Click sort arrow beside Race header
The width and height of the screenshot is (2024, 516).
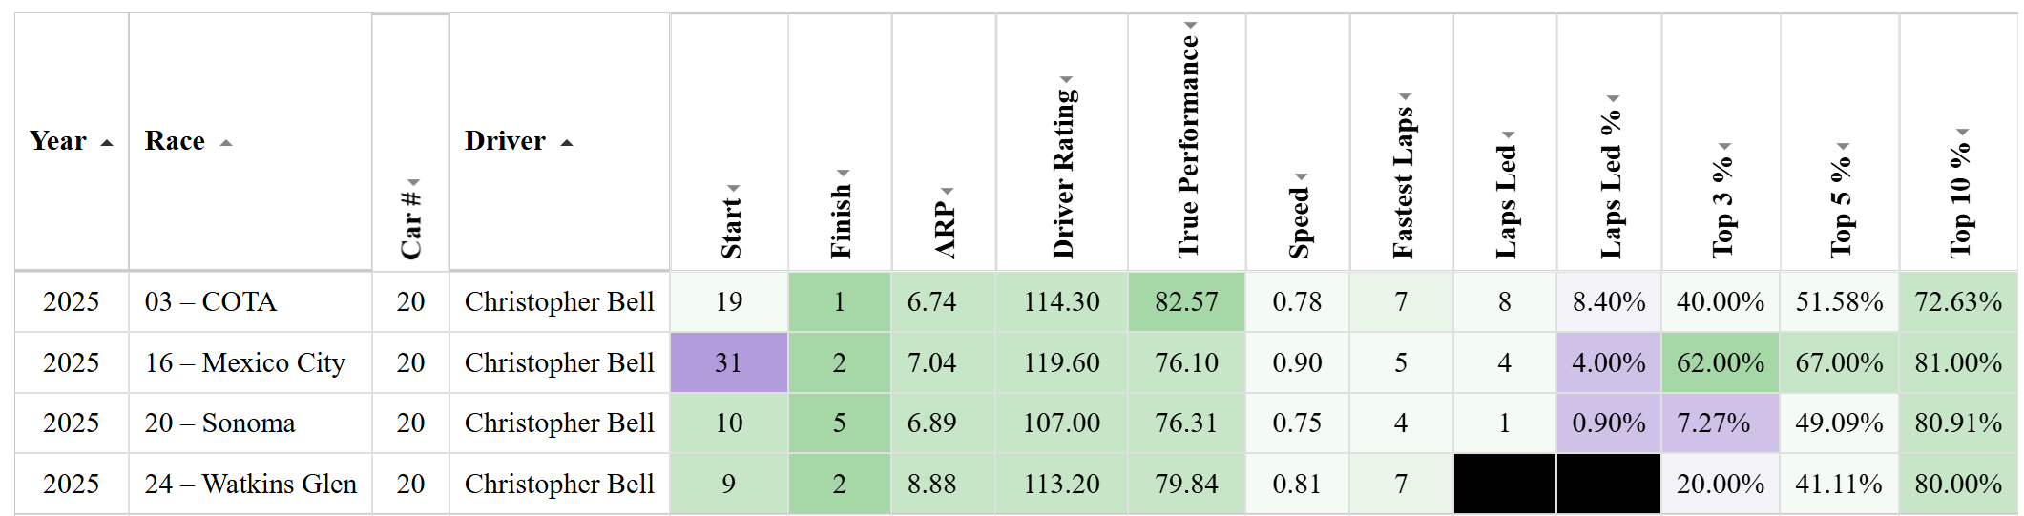pyautogui.click(x=225, y=143)
